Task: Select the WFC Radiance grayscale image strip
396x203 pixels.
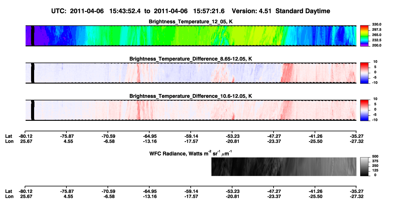Action: [284, 167]
